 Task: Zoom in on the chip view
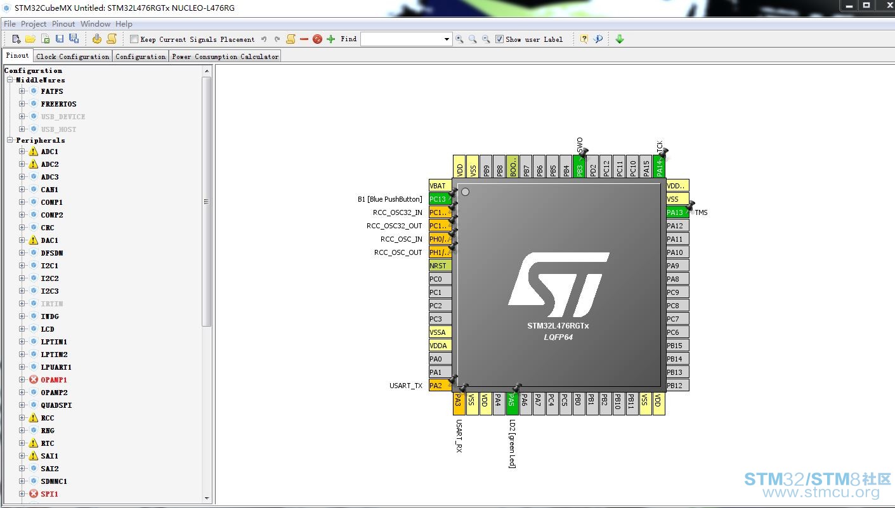(x=459, y=39)
